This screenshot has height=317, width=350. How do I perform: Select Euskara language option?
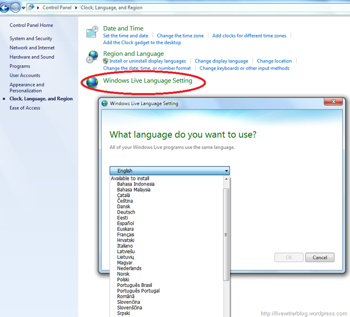[x=125, y=229]
